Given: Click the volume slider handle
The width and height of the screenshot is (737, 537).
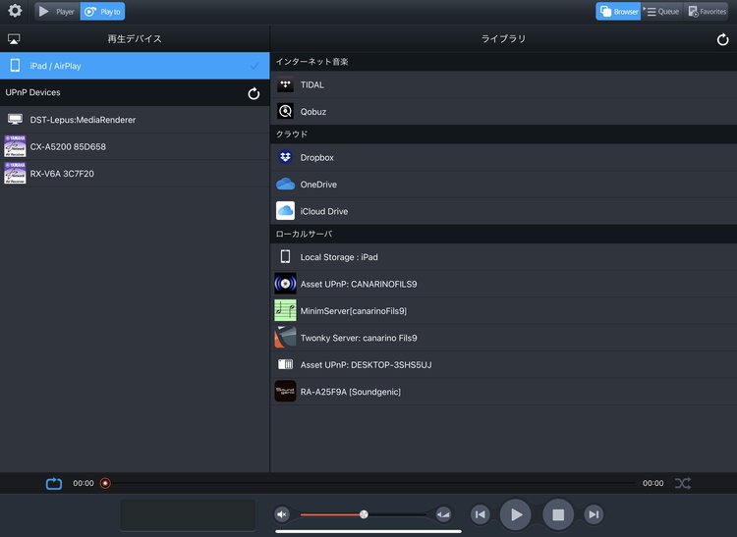Looking at the screenshot, I should (x=364, y=514).
